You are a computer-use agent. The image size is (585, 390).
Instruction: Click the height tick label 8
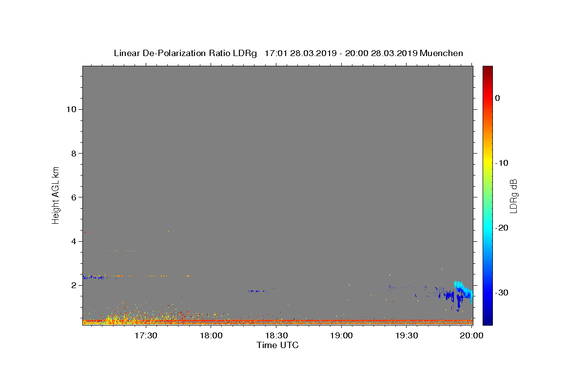73,153
